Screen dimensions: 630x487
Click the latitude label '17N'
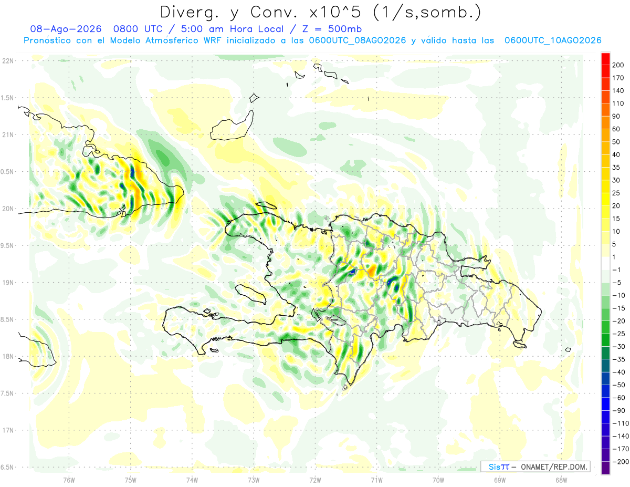8,430
